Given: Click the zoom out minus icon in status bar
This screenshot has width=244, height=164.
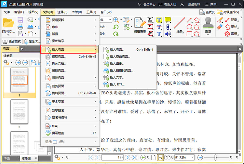Looking at the screenshot, I should point(200,158).
